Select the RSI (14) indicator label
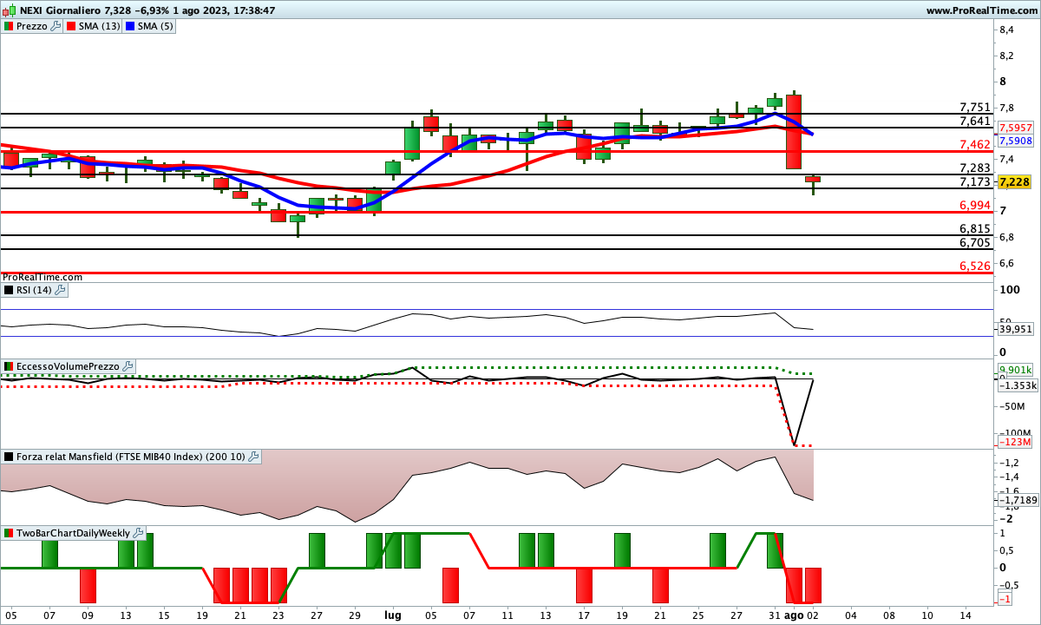The width and height of the screenshot is (1041, 625). pyautogui.click(x=35, y=290)
